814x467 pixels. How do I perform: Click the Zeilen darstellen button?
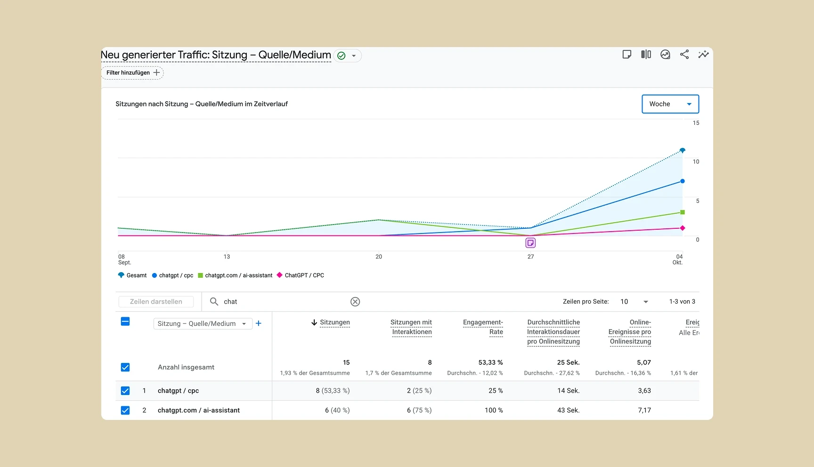point(156,302)
